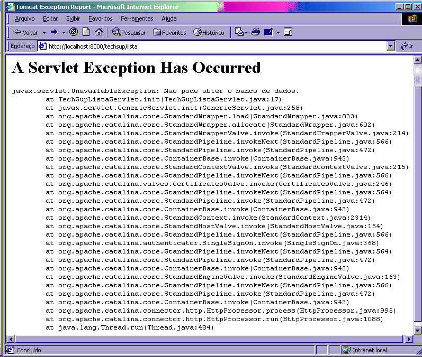This screenshot has height=357, width=422.
Task: Open the Histórico panel
Action: [209, 33]
